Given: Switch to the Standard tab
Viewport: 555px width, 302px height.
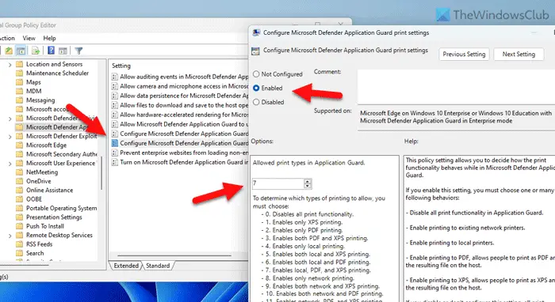Looking at the screenshot, I should point(158,266).
